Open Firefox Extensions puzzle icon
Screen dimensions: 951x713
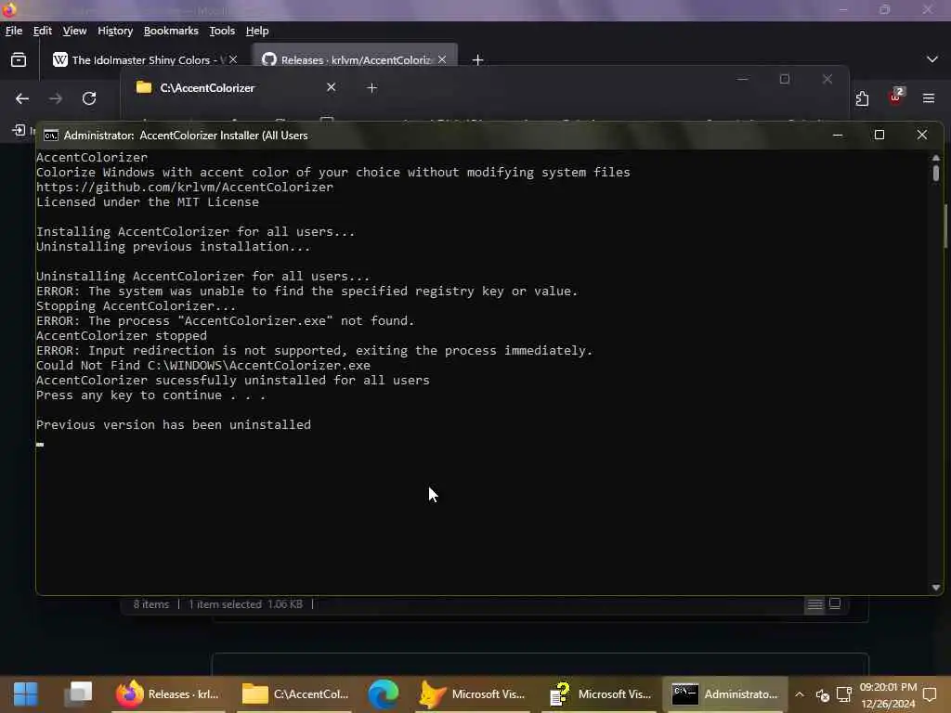[863, 98]
